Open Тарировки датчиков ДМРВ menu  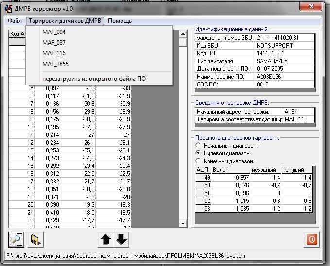coord(65,21)
